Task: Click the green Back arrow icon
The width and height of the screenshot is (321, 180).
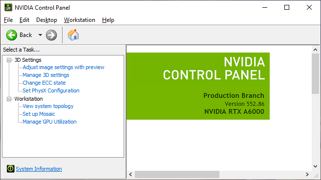Action: 12,35
